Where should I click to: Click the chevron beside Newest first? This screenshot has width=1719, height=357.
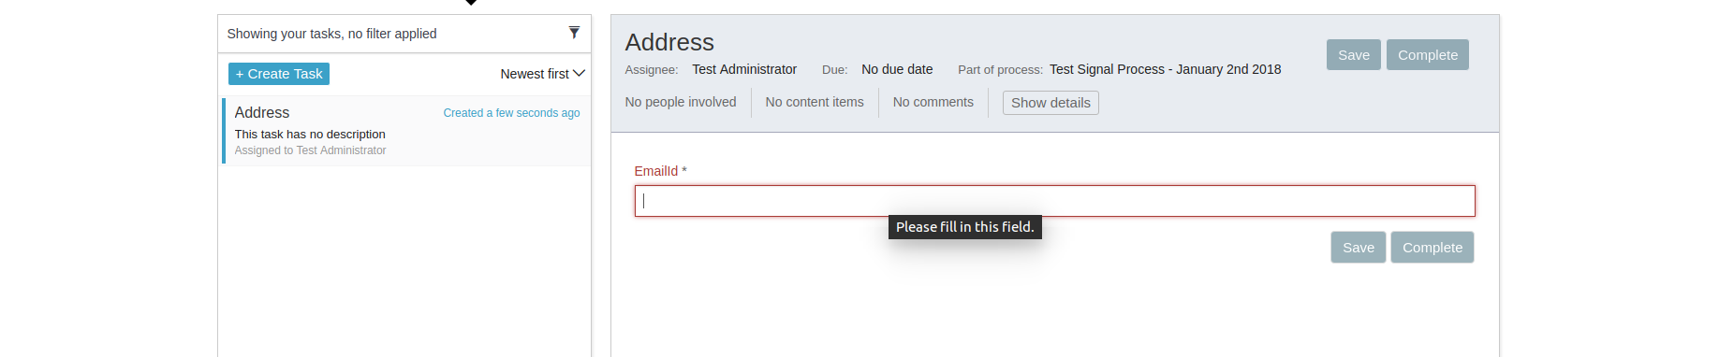pyautogui.click(x=579, y=74)
